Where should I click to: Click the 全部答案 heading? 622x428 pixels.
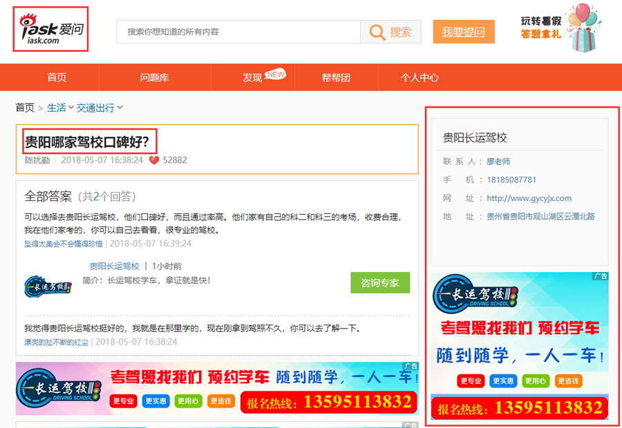(x=48, y=196)
